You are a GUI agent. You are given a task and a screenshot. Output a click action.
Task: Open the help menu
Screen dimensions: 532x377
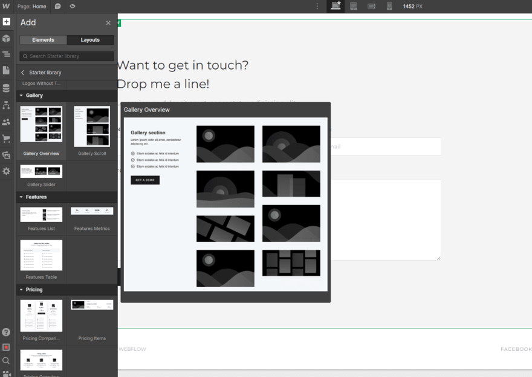coord(6,332)
